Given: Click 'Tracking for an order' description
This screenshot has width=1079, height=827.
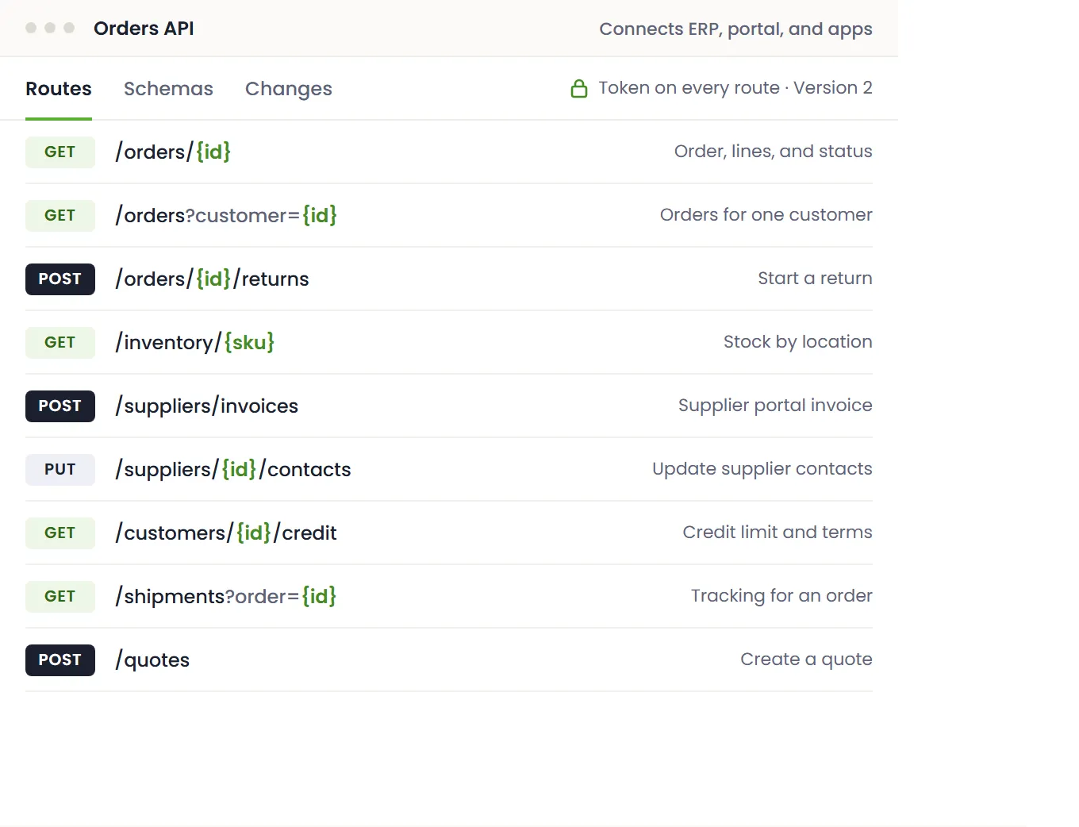Looking at the screenshot, I should [781, 596].
